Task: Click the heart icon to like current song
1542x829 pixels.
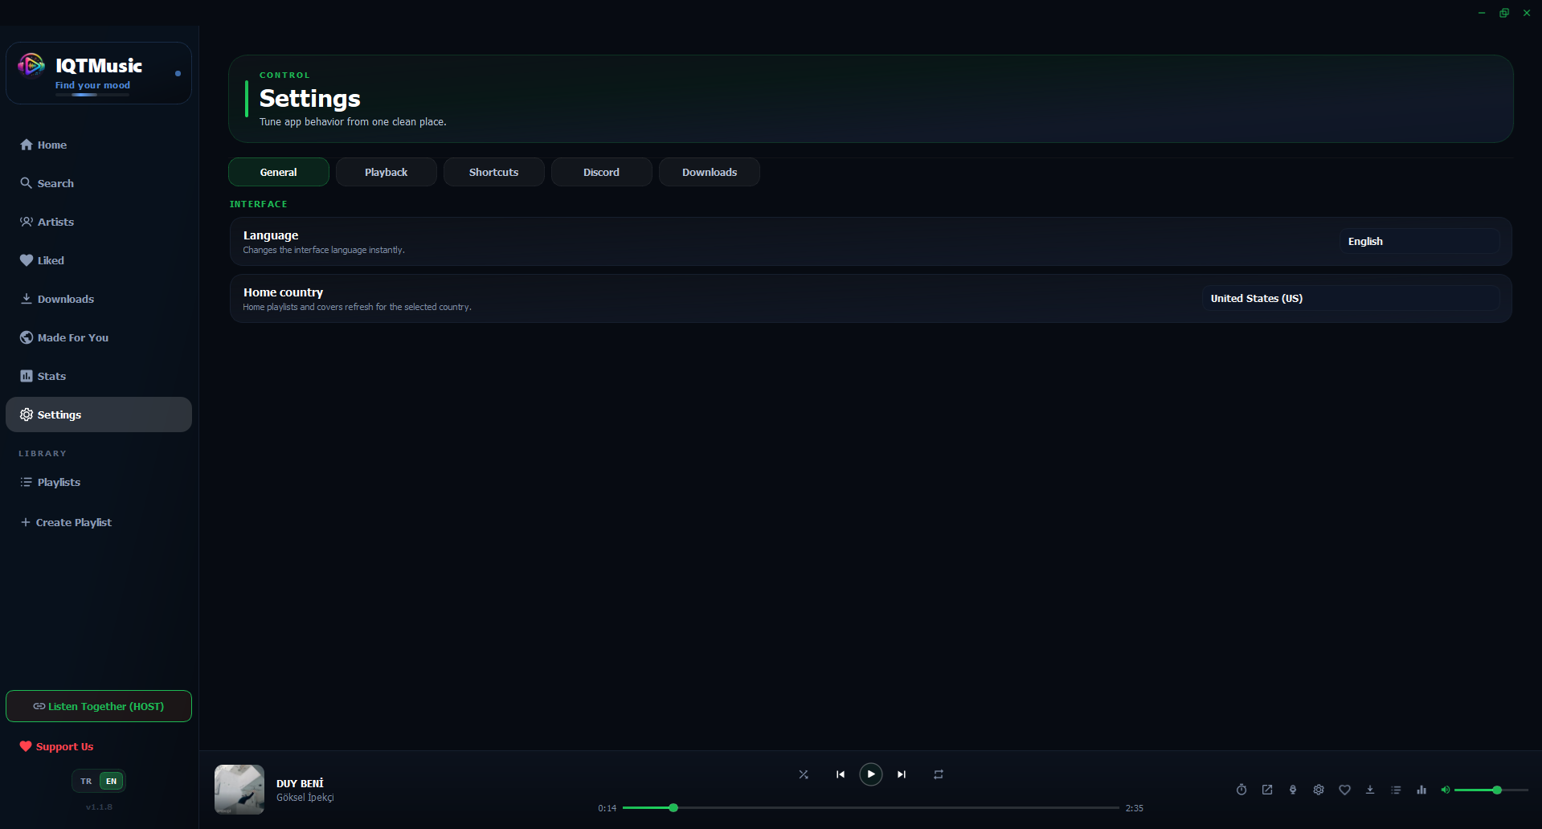Action: click(1344, 790)
